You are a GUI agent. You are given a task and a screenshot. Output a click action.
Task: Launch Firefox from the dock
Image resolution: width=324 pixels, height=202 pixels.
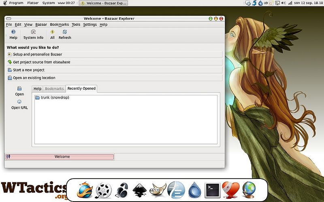pos(85,190)
